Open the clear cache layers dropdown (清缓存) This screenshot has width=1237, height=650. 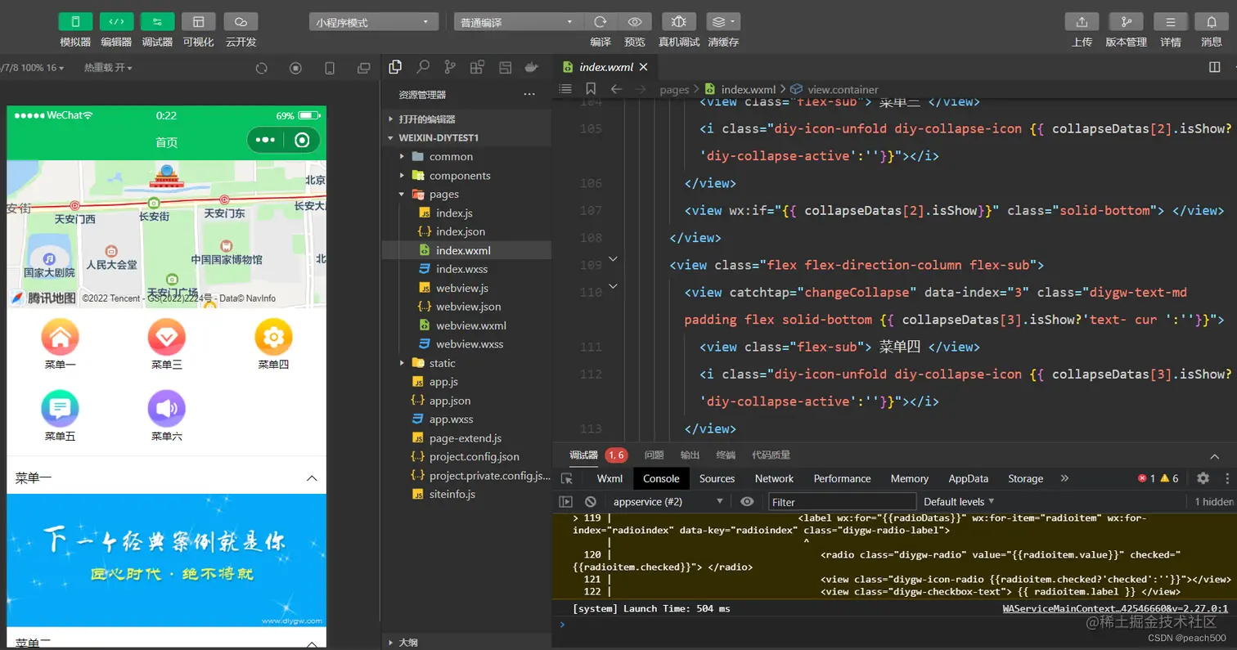723,22
